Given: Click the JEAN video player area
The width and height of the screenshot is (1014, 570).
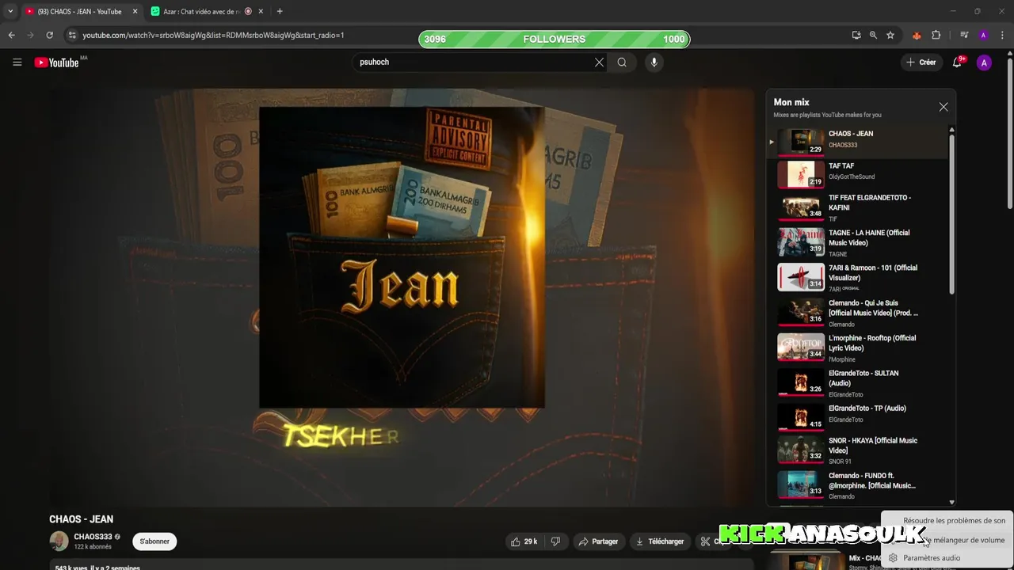Looking at the screenshot, I should click(x=402, y=297).
